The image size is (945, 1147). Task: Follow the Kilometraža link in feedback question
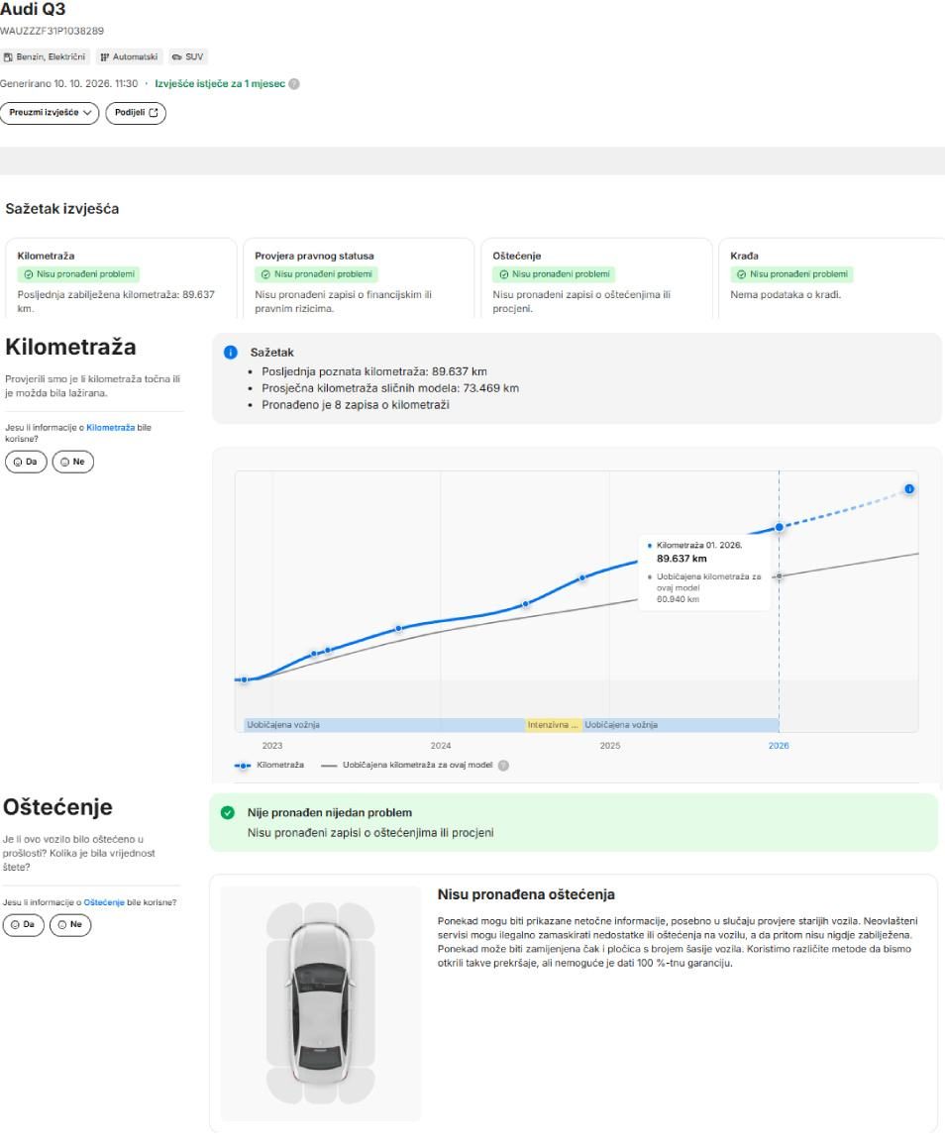[110, 428]
